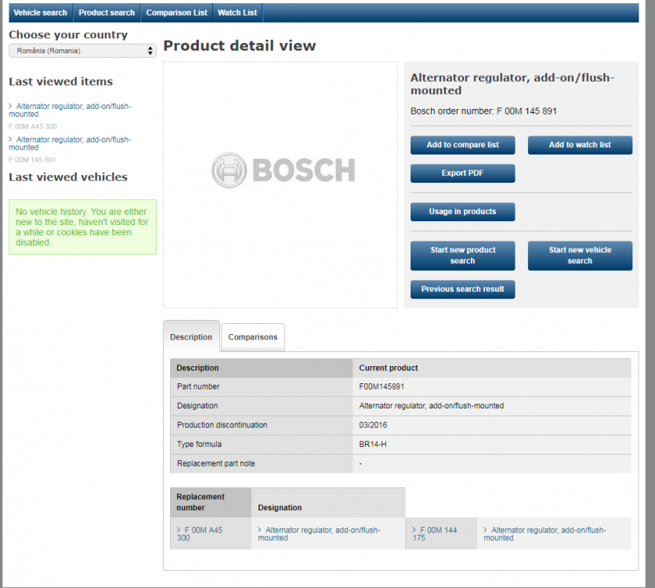This screenshot has height=588, width=655.
Task: Click the Export PDF button
Action: click(462, 173)
